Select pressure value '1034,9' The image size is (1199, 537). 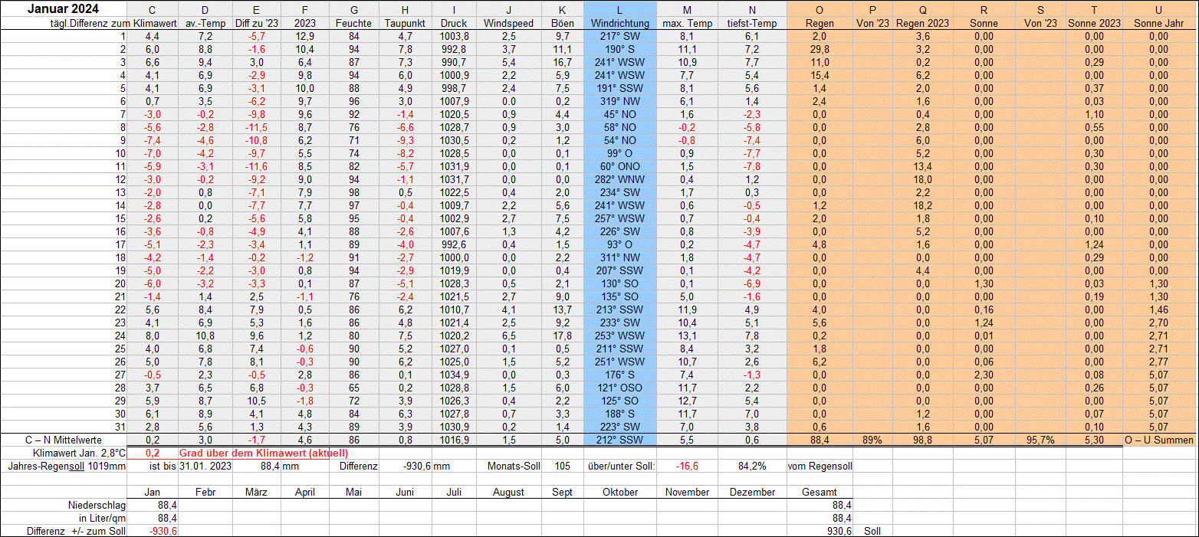[454, 375]
